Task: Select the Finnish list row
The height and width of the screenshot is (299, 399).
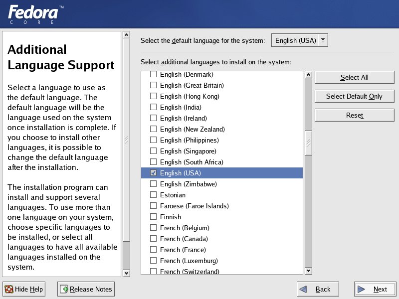Action: point(171,217)
